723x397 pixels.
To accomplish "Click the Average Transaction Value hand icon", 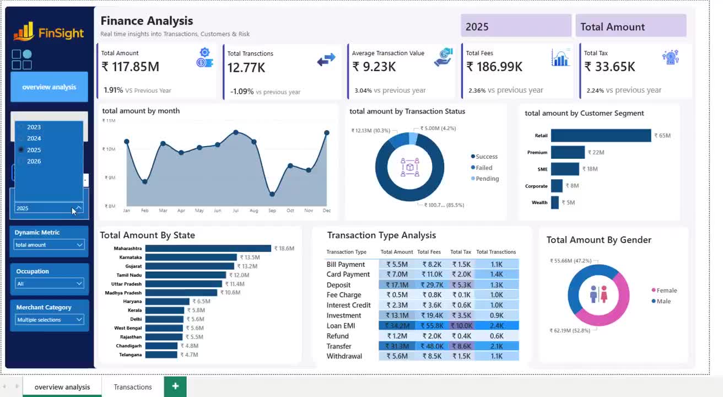I will (443, 57).
